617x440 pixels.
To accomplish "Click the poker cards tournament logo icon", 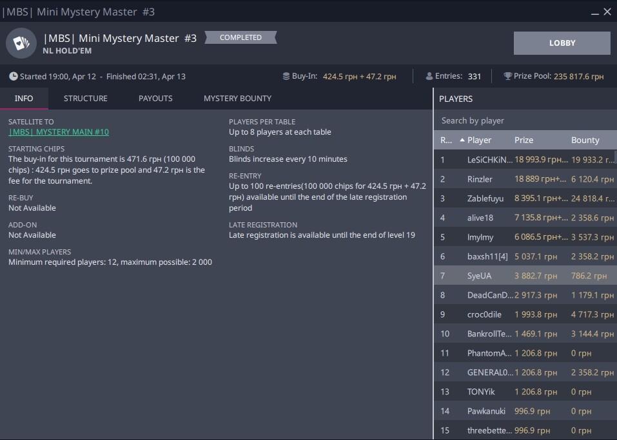I will (21, 43).
